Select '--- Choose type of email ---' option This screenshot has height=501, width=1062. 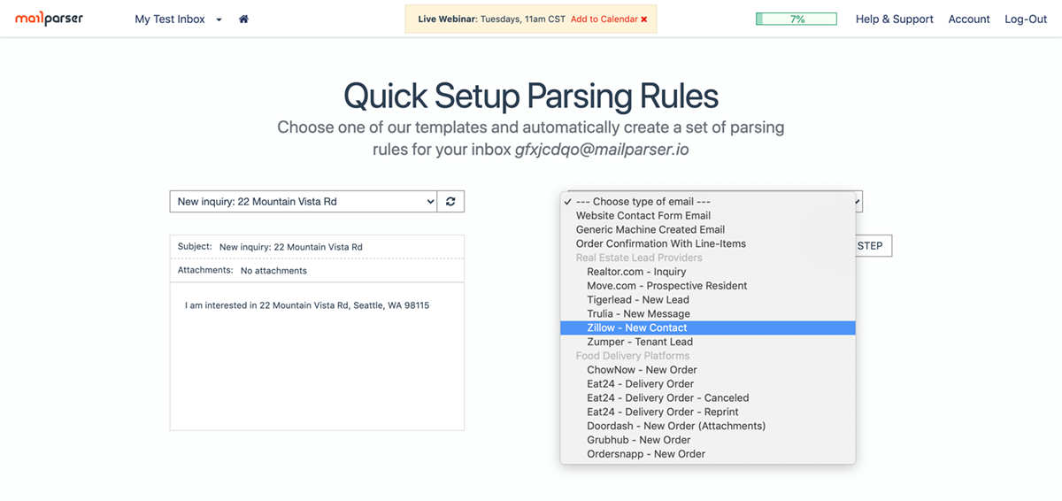(x=708, y=202)
